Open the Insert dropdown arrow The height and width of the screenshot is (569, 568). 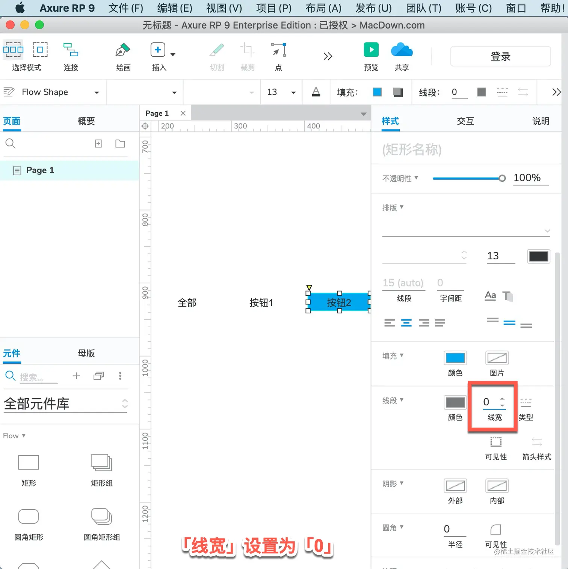tap(173, 55)
